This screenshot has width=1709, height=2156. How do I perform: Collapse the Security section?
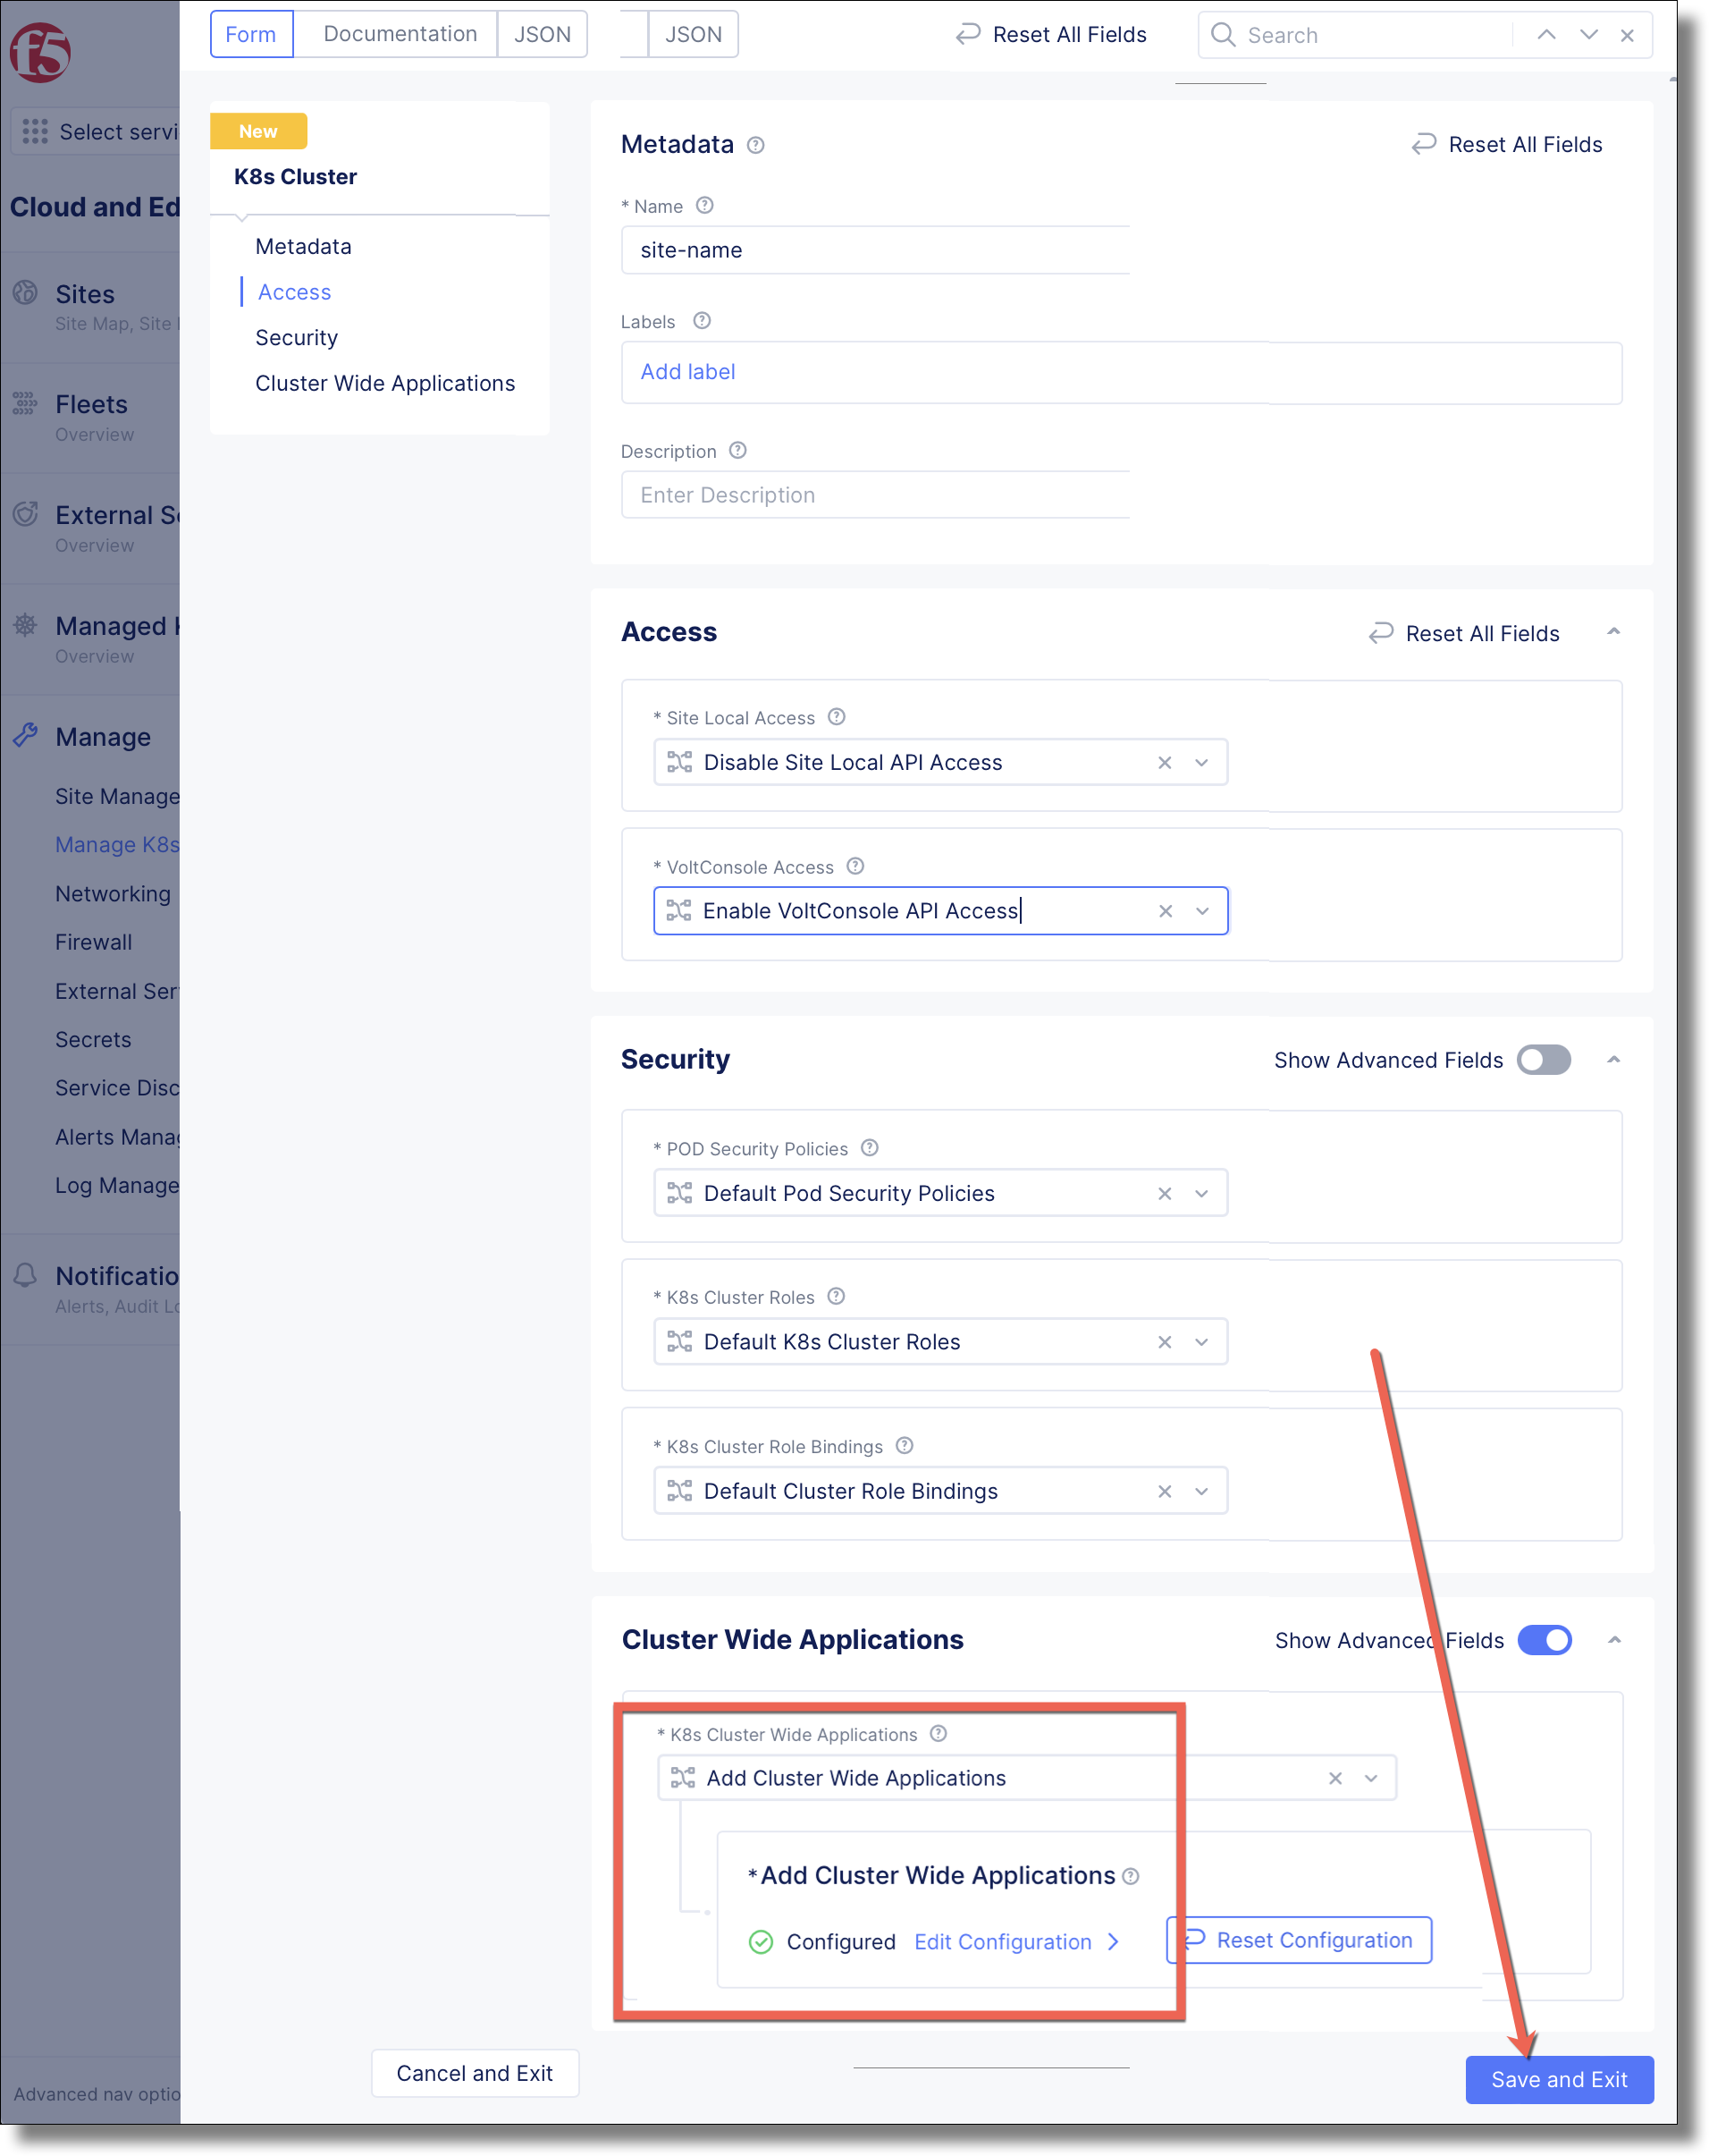pyautogui.click(x=1613, y=1060)
